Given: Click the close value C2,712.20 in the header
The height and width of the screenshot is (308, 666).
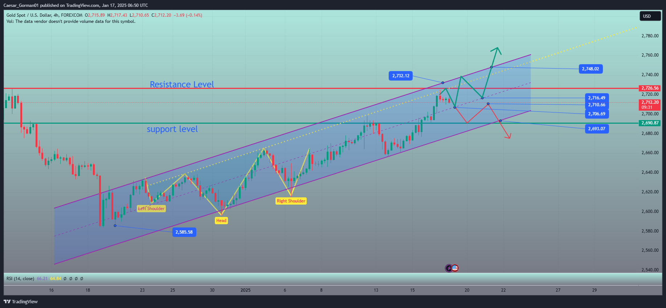Looking at the screenshot, I should pyautogui.click(x=161, y=15).
